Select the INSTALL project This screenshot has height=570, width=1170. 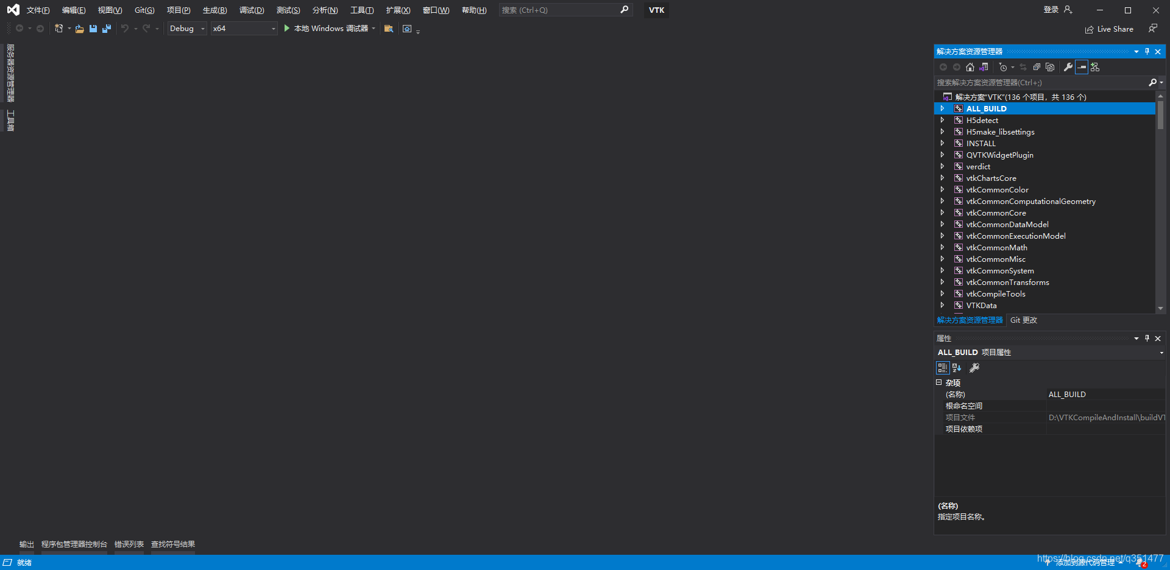click(x=981, y=143)
